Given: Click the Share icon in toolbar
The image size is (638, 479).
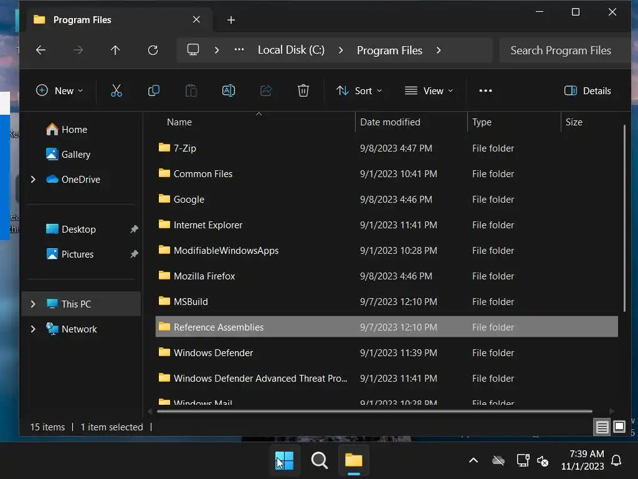Looking at the screenshot, I should pos(266,90).
